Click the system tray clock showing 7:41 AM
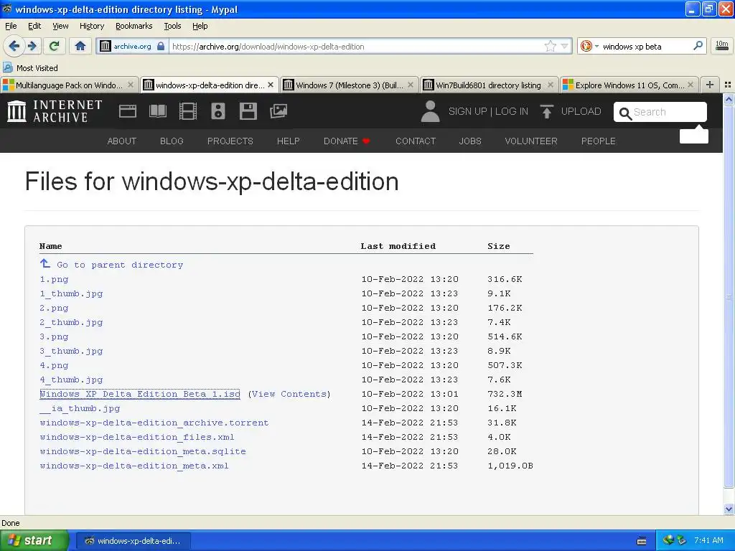The height and width of the screenshot is (551, 735). tap(708, 540)
